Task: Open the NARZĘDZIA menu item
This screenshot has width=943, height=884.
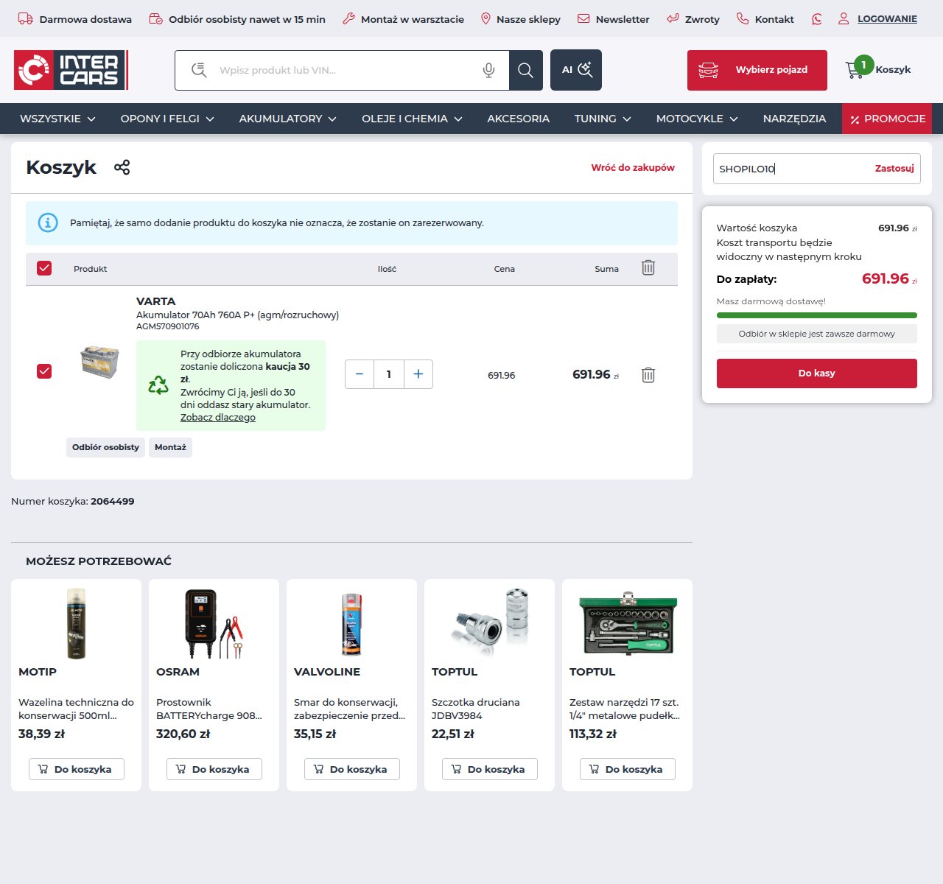Action: [794, 119]
